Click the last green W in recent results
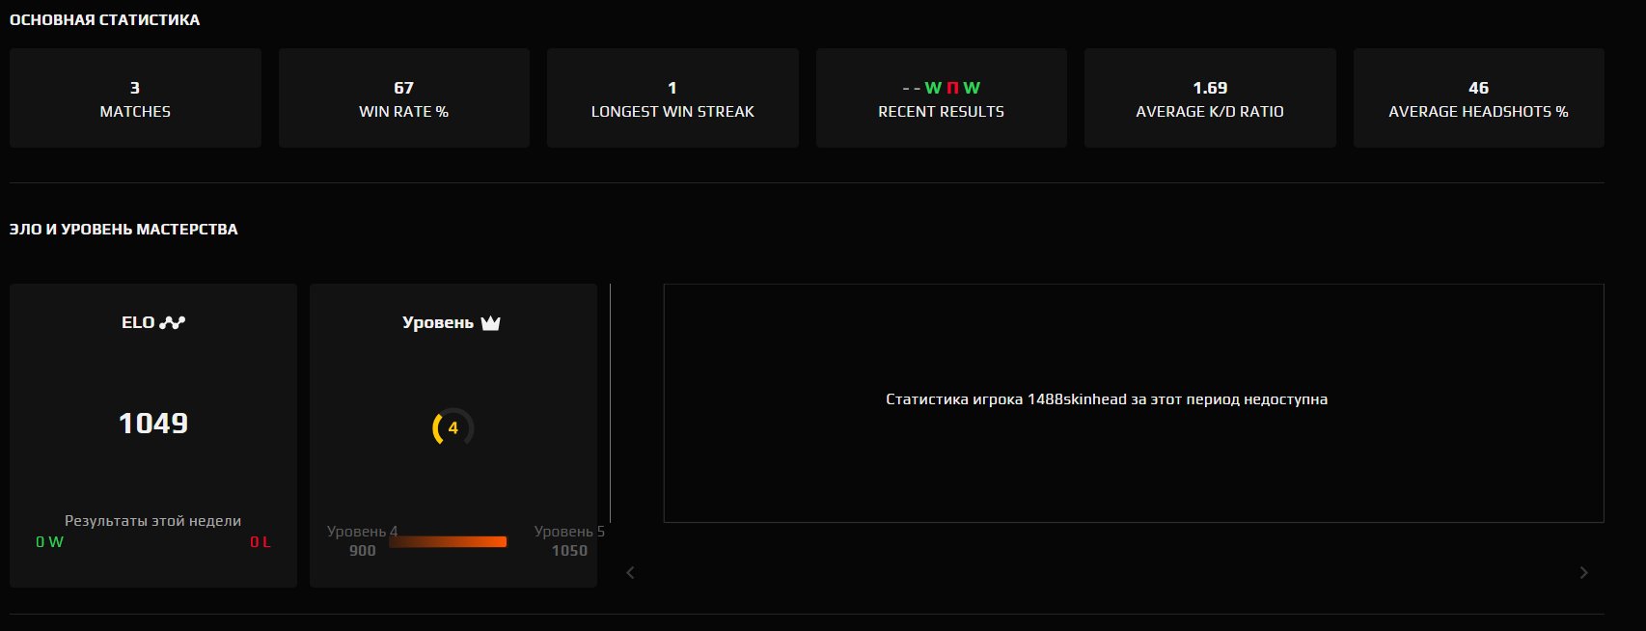1646x631 pixels. tap(972, 88)
